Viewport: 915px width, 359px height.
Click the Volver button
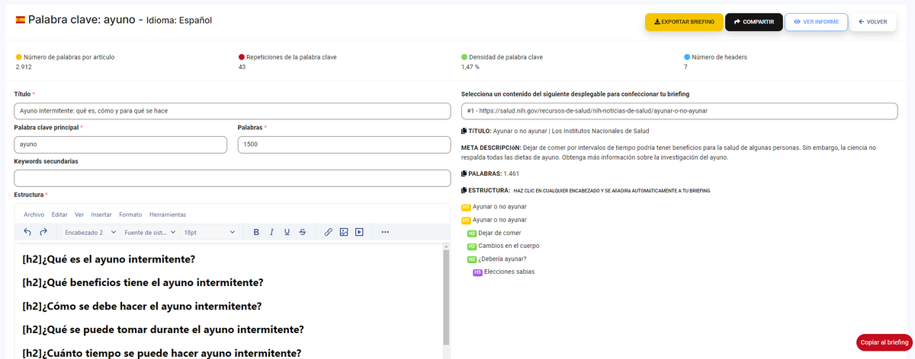[873, 22]
